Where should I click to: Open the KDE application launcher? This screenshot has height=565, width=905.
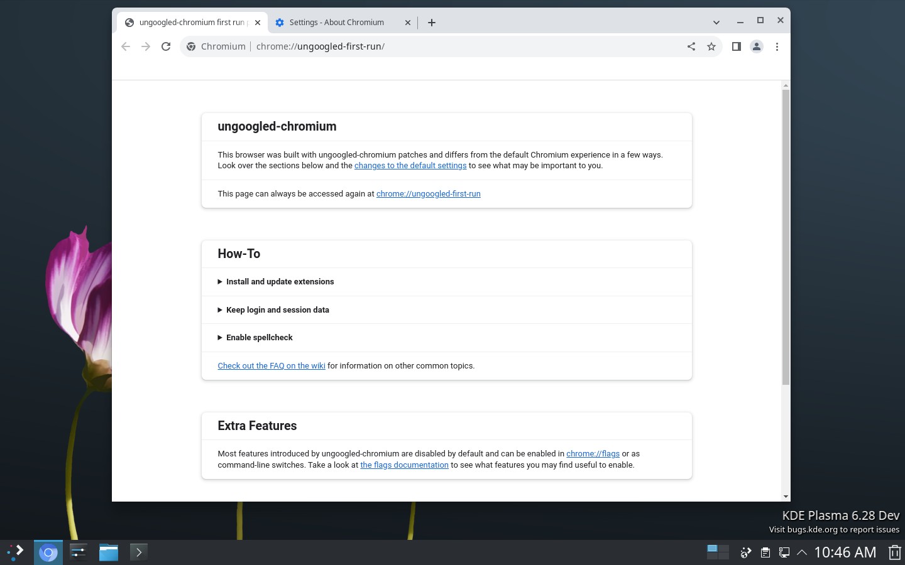[15, 552]
